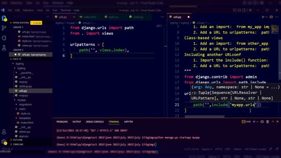The width and height of the screenshot is (281, 158).
Task: Close the terminal panel
Action: point(277,122)
